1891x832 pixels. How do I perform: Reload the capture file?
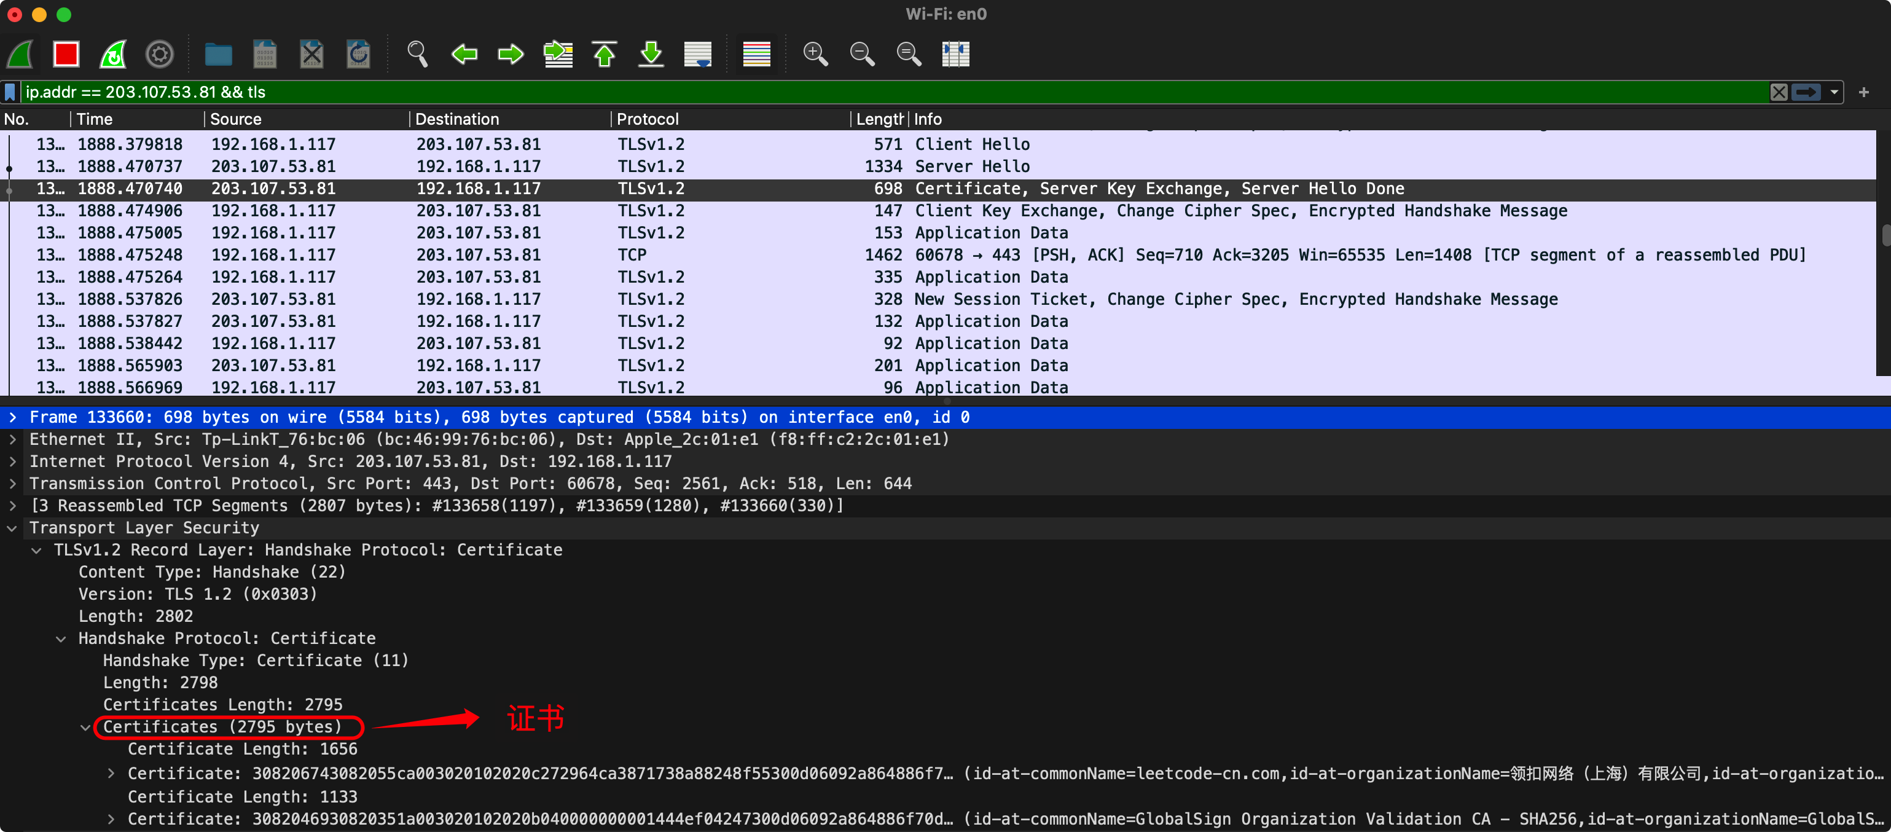tap(358, 54)
